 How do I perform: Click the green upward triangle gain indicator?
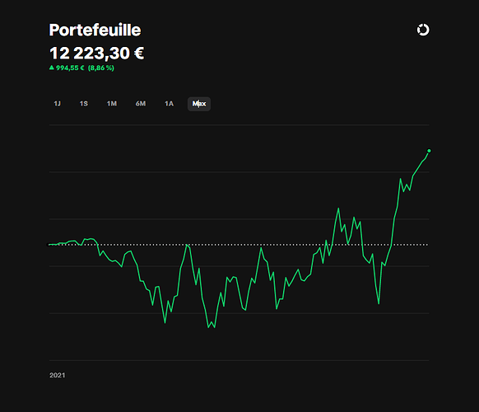click(52, 68)
